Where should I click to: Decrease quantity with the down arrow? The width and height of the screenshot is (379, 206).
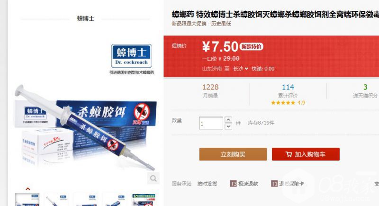(228, 126)
